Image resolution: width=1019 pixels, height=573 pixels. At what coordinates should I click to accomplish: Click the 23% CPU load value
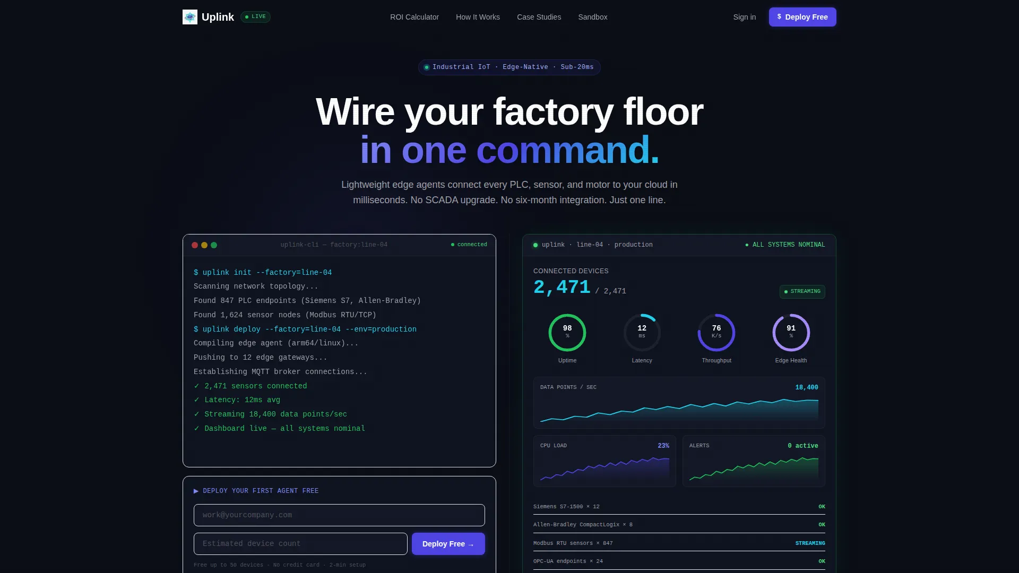tap(663, 446)
